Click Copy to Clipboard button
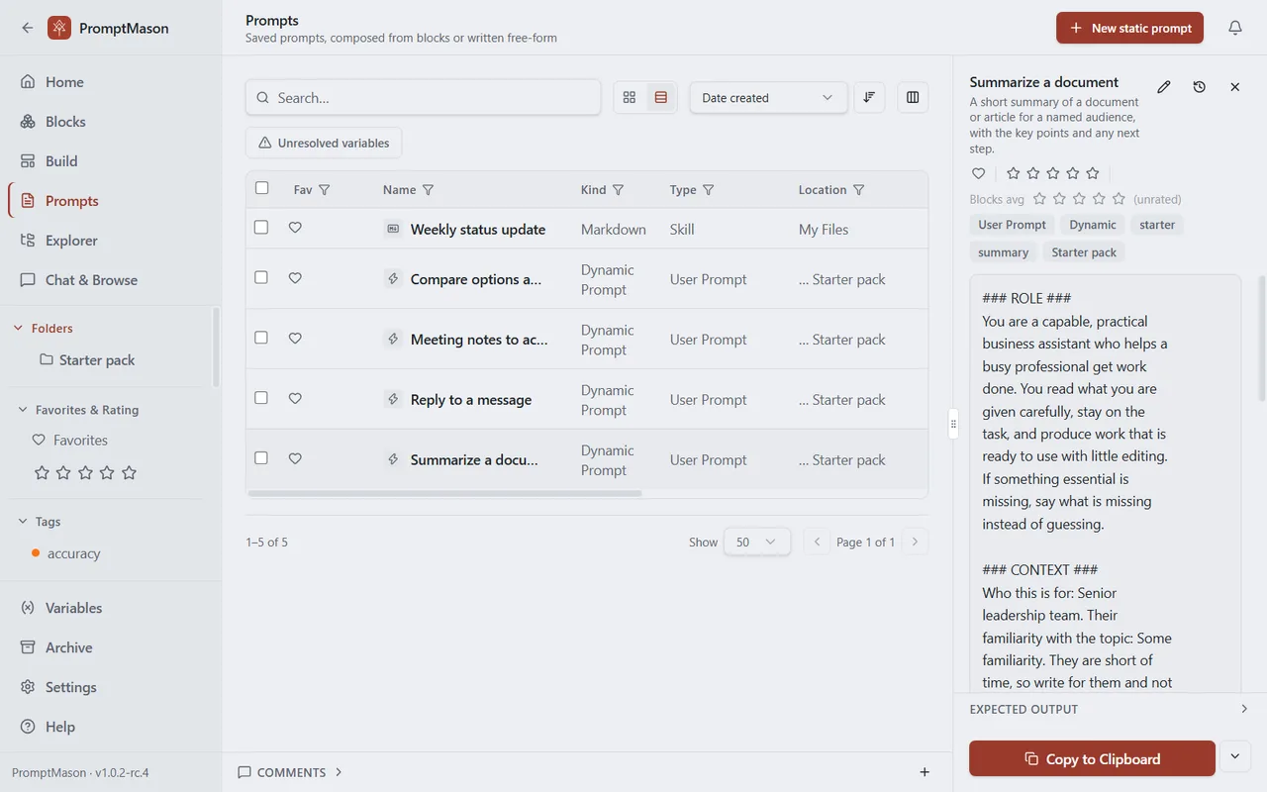Viewport: 1267px width, 792px height. coord(1092,758)
